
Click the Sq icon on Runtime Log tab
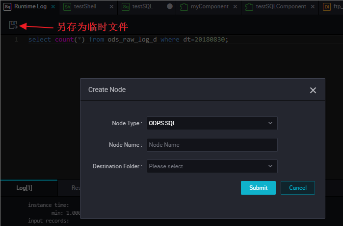[x=8, y=7]
